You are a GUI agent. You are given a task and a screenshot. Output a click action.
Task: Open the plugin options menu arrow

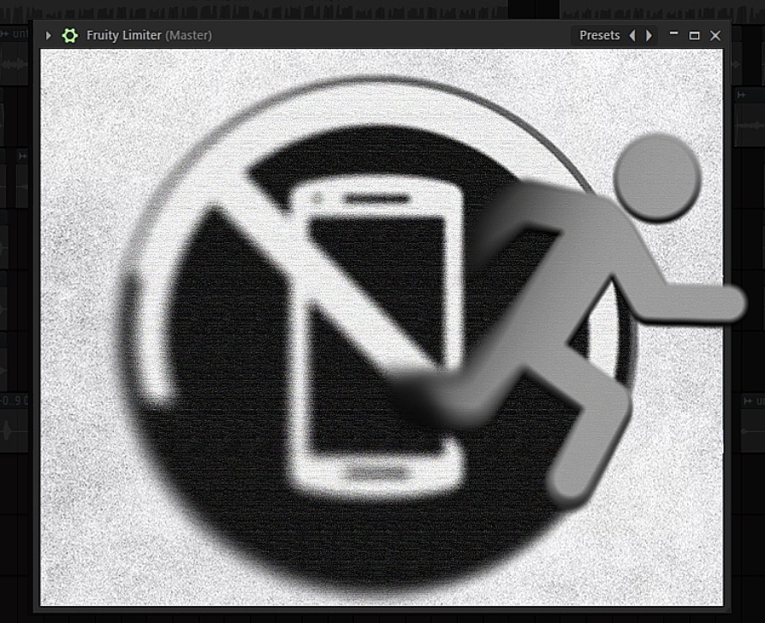pos(49,35)
